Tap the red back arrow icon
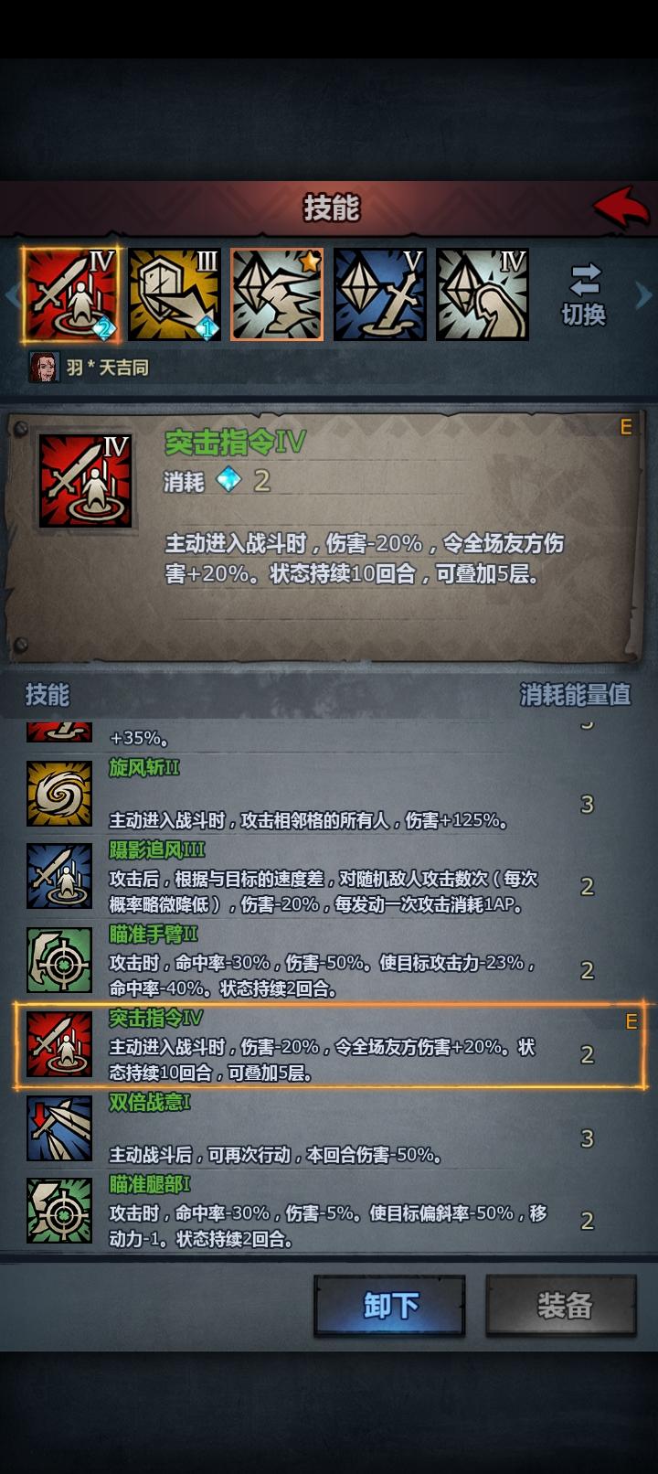Viewport: 658px width, 1474px height. click(x=621, y=208)
